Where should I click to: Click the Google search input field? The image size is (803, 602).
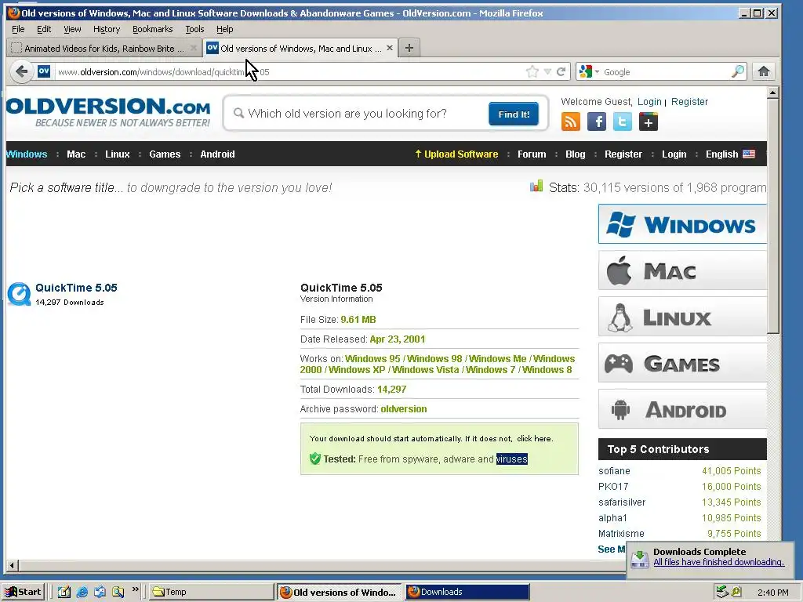click(666, 71)
